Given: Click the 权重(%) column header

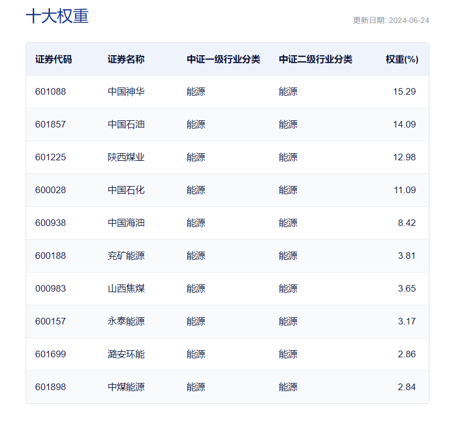Looking at the screenshot, I should pos(402,59).
